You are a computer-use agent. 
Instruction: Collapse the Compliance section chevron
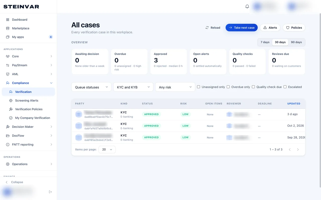[51, 83]
